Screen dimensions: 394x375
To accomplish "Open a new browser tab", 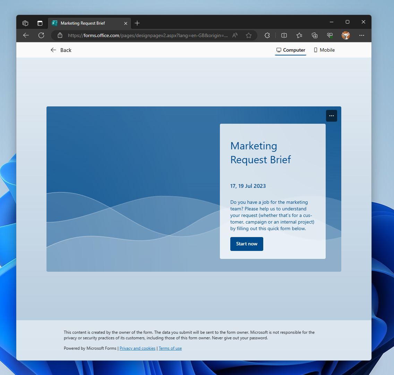I will tap(137, 23).
